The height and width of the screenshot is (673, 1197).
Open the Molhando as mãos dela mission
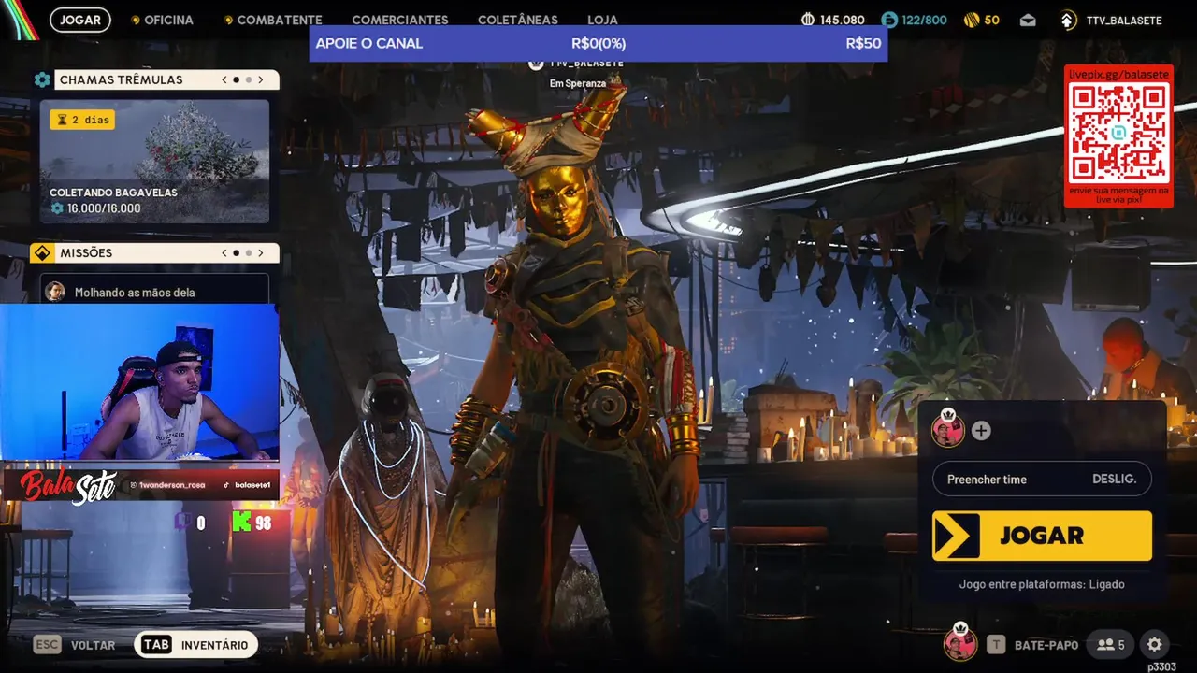tap(154, 291)
